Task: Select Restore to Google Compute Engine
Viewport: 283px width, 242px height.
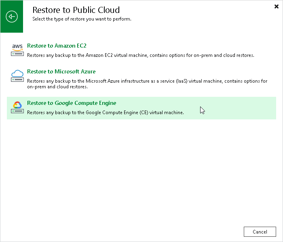Action: [72, 103]
